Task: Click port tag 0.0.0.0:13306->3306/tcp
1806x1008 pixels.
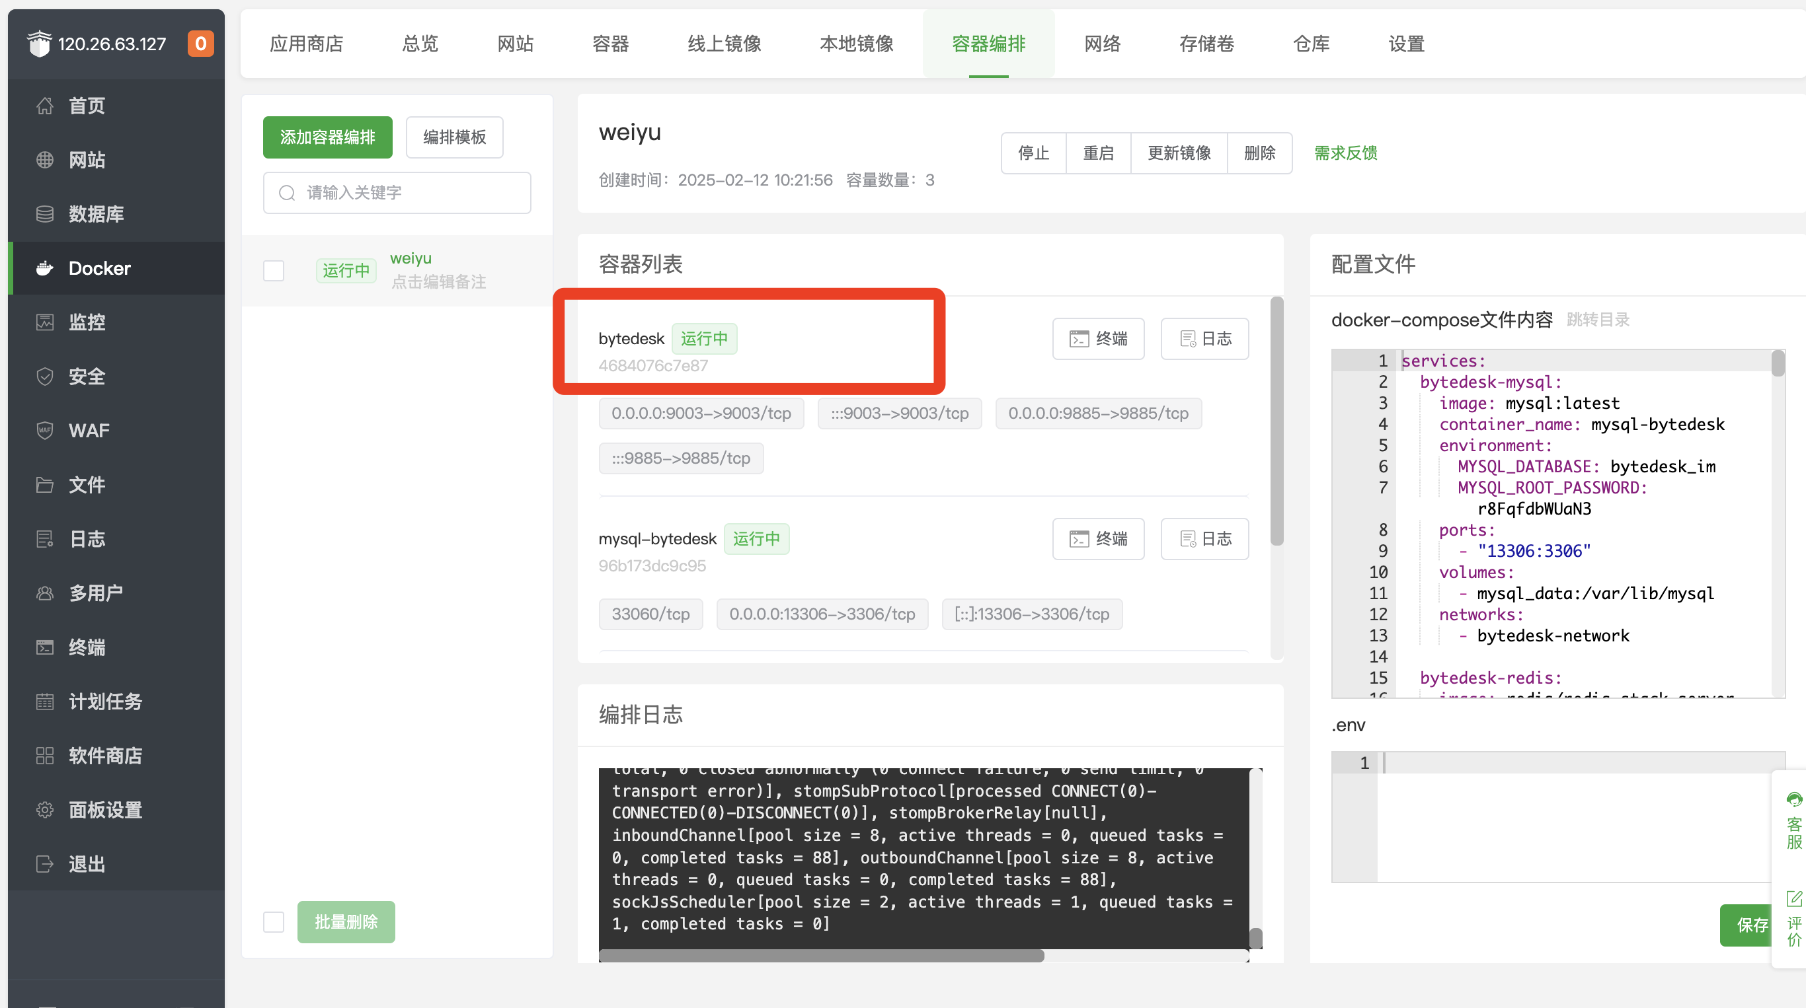Action: tap(822, 614)
